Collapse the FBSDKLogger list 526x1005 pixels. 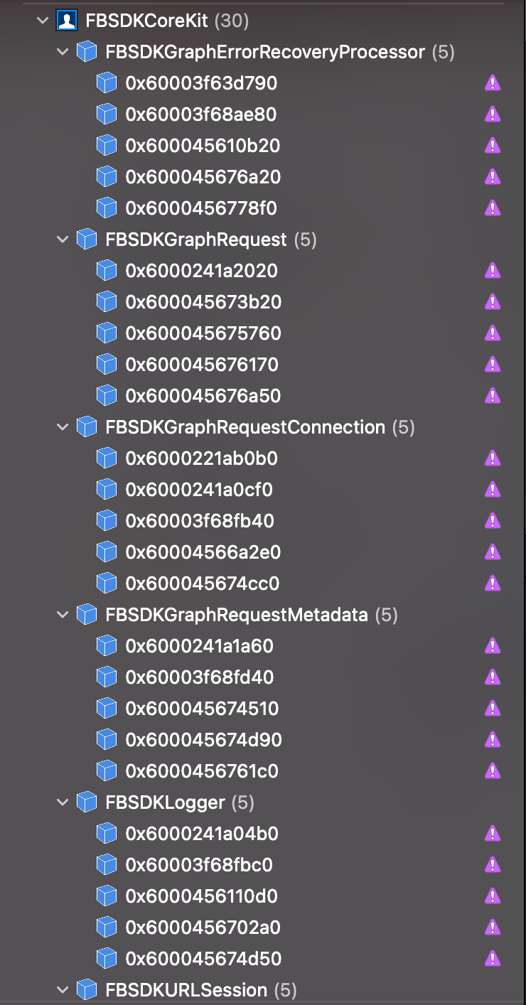[x=62, y=802]
